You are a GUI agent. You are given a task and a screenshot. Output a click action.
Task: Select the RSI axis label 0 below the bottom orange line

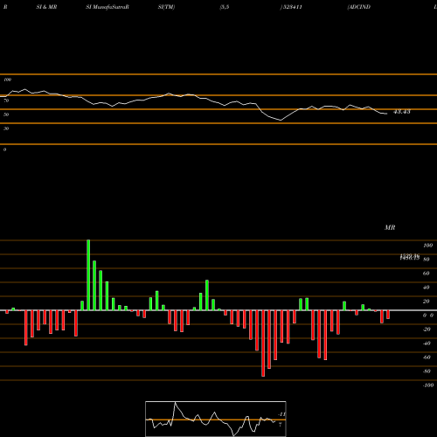click(4, 149)
